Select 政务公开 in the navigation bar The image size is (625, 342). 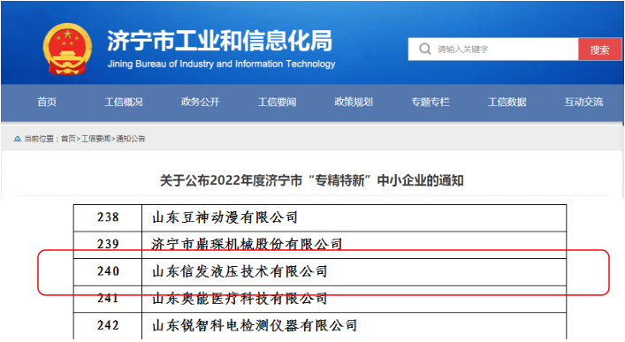[200, 102]
